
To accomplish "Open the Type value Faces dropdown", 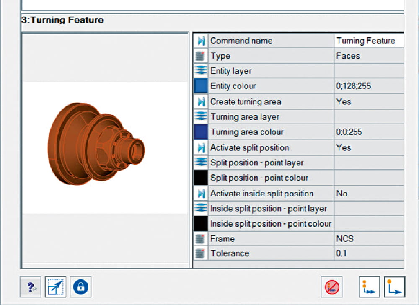I will tap(369, 56).
